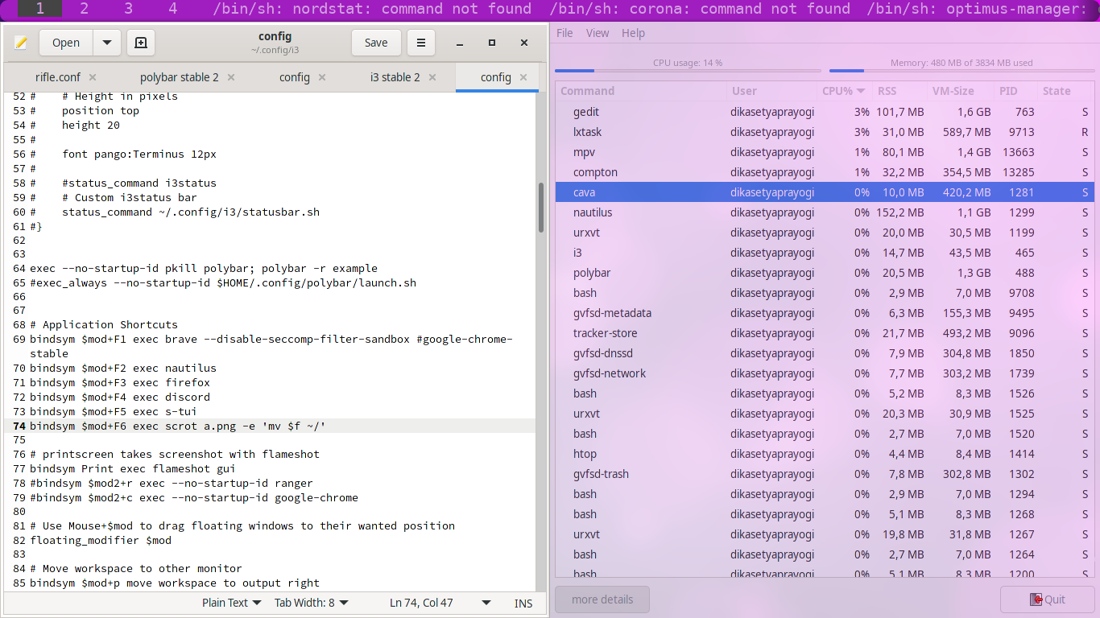This screenshot has width=1100, height=618.
Task: Sort by User column header
Action: click(x=771, y=91)
